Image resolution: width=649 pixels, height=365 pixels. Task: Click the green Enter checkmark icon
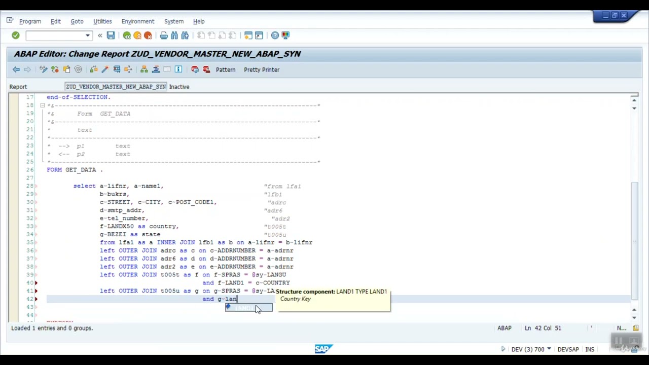(x=15, y=35)
